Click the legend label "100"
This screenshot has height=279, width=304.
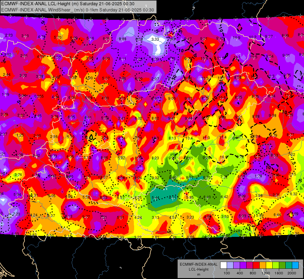coord(227,273)
